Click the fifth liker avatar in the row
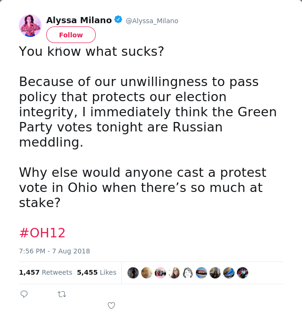The width and height of the screenshot is (302, 313). point(188,273)
